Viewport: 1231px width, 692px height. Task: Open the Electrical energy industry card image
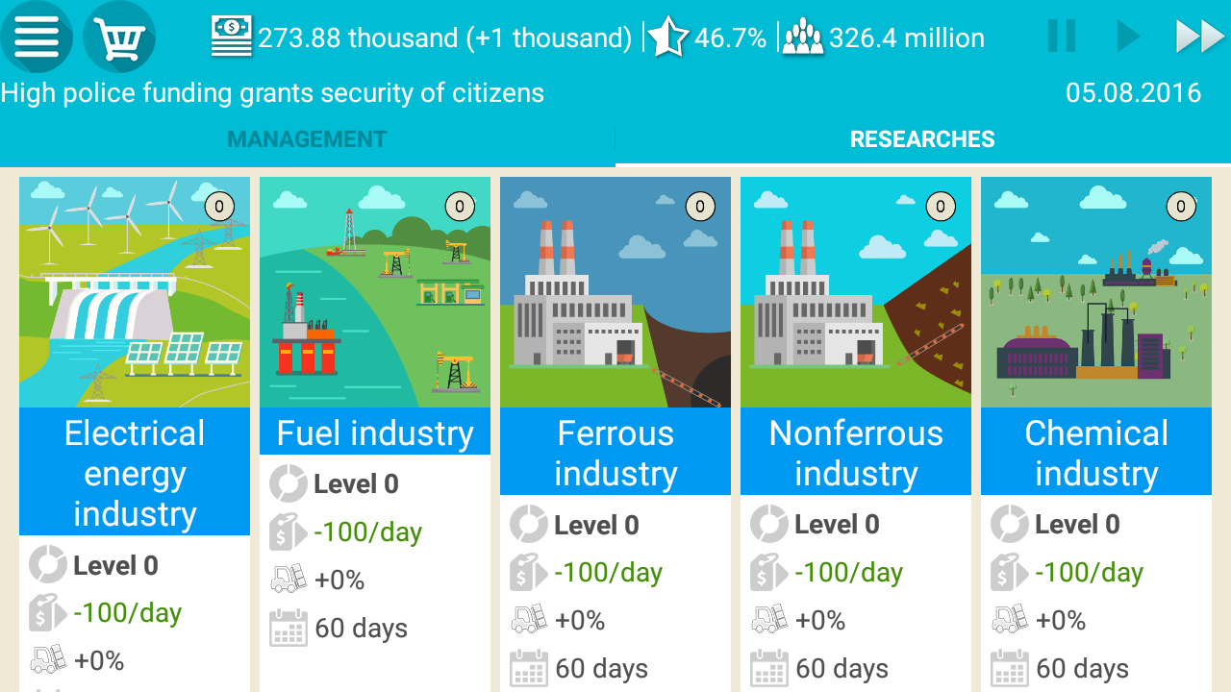pyautogui.click(x=135, y=292)
